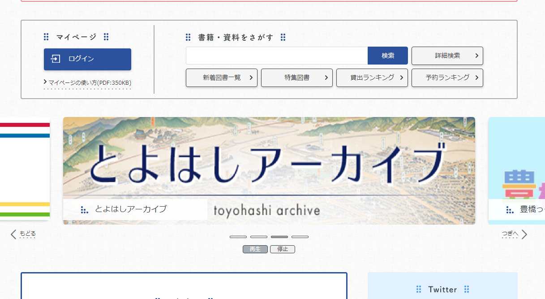Screen dimensions: 545x299
Task: Click 再生 to play the slideshow
Action: pos(255,249)
